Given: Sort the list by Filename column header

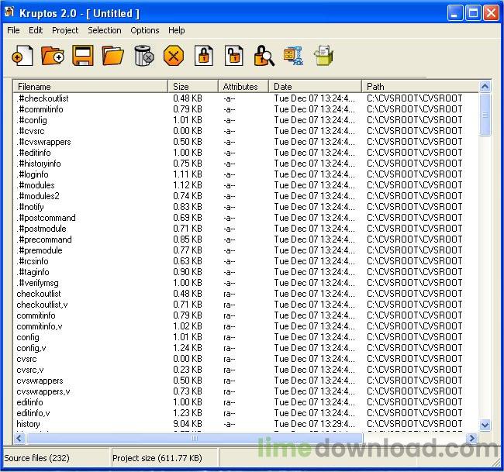Looking at the screenshot, I should click(90, 86).
